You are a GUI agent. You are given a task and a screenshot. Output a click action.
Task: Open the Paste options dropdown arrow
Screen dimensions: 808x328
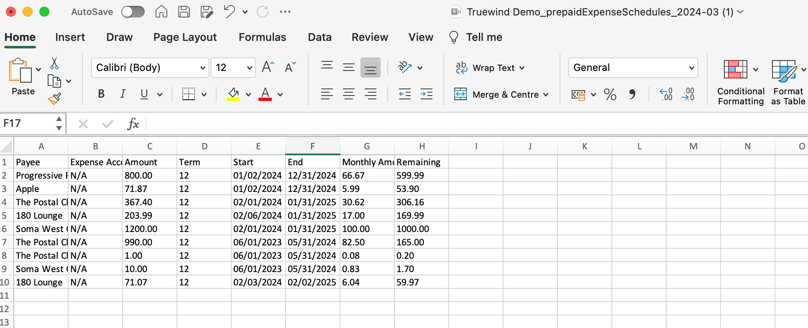[x=38, y=70]
